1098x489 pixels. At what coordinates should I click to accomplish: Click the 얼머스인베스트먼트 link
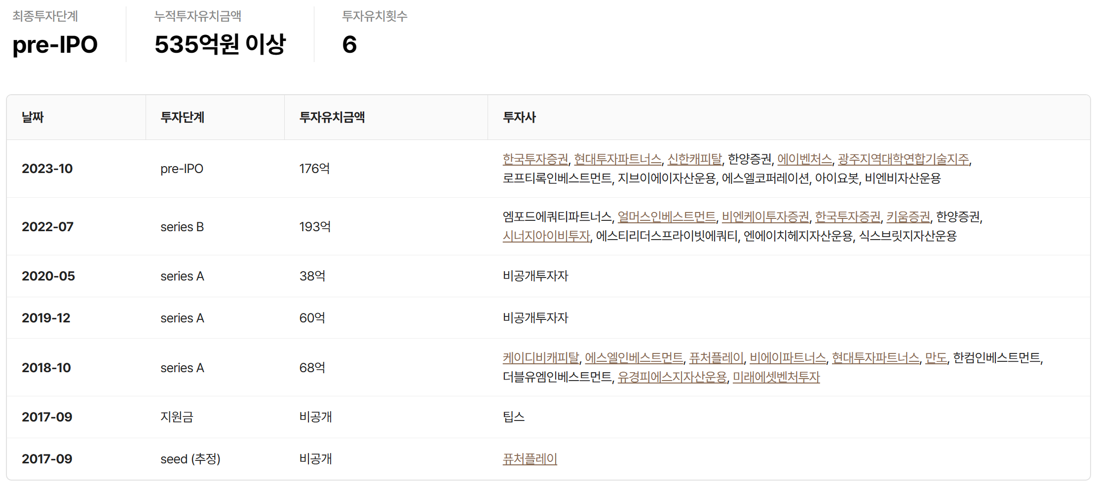pos(666,217)
